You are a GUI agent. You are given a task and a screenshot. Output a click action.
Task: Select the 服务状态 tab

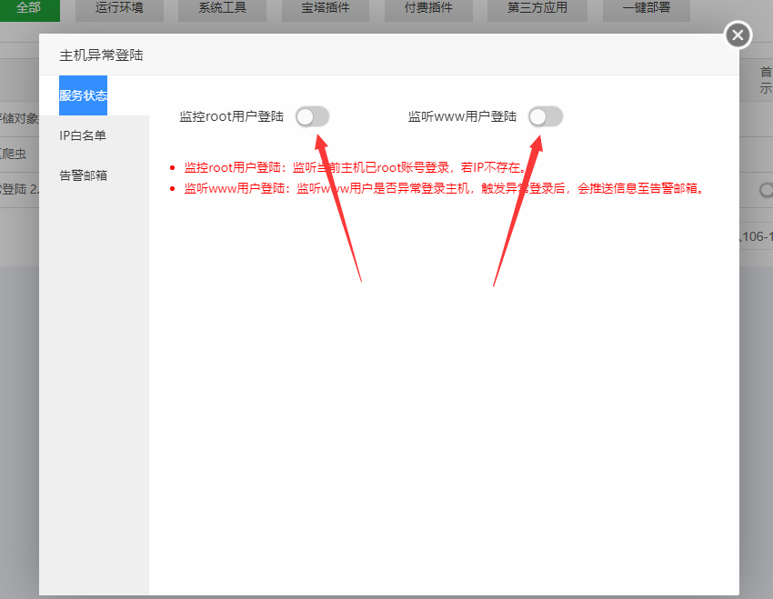coord(83,95)
